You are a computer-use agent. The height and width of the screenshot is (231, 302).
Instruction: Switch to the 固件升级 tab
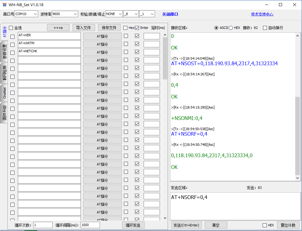[4, 113]
